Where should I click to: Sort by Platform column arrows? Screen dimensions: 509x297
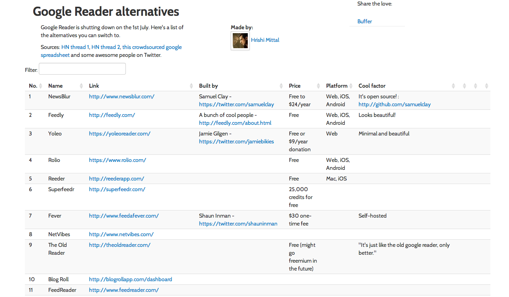pyautogui.click(x=351, y=86)
